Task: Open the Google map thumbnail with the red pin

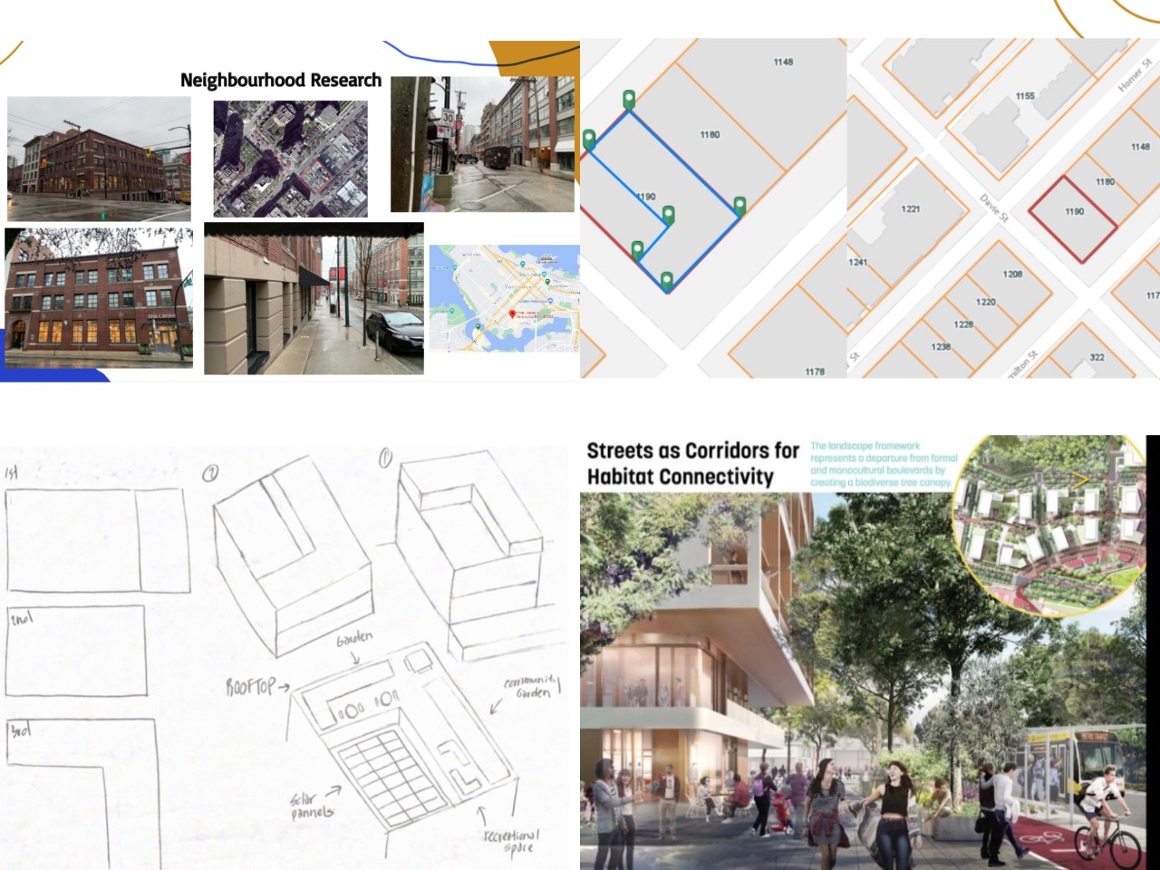Action: pos(504,298)
